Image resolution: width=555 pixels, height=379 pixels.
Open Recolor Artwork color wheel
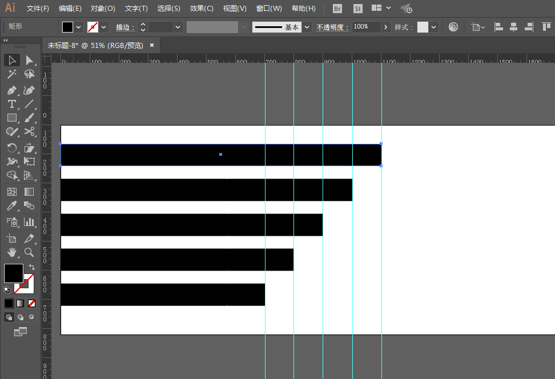click(453, 27)
